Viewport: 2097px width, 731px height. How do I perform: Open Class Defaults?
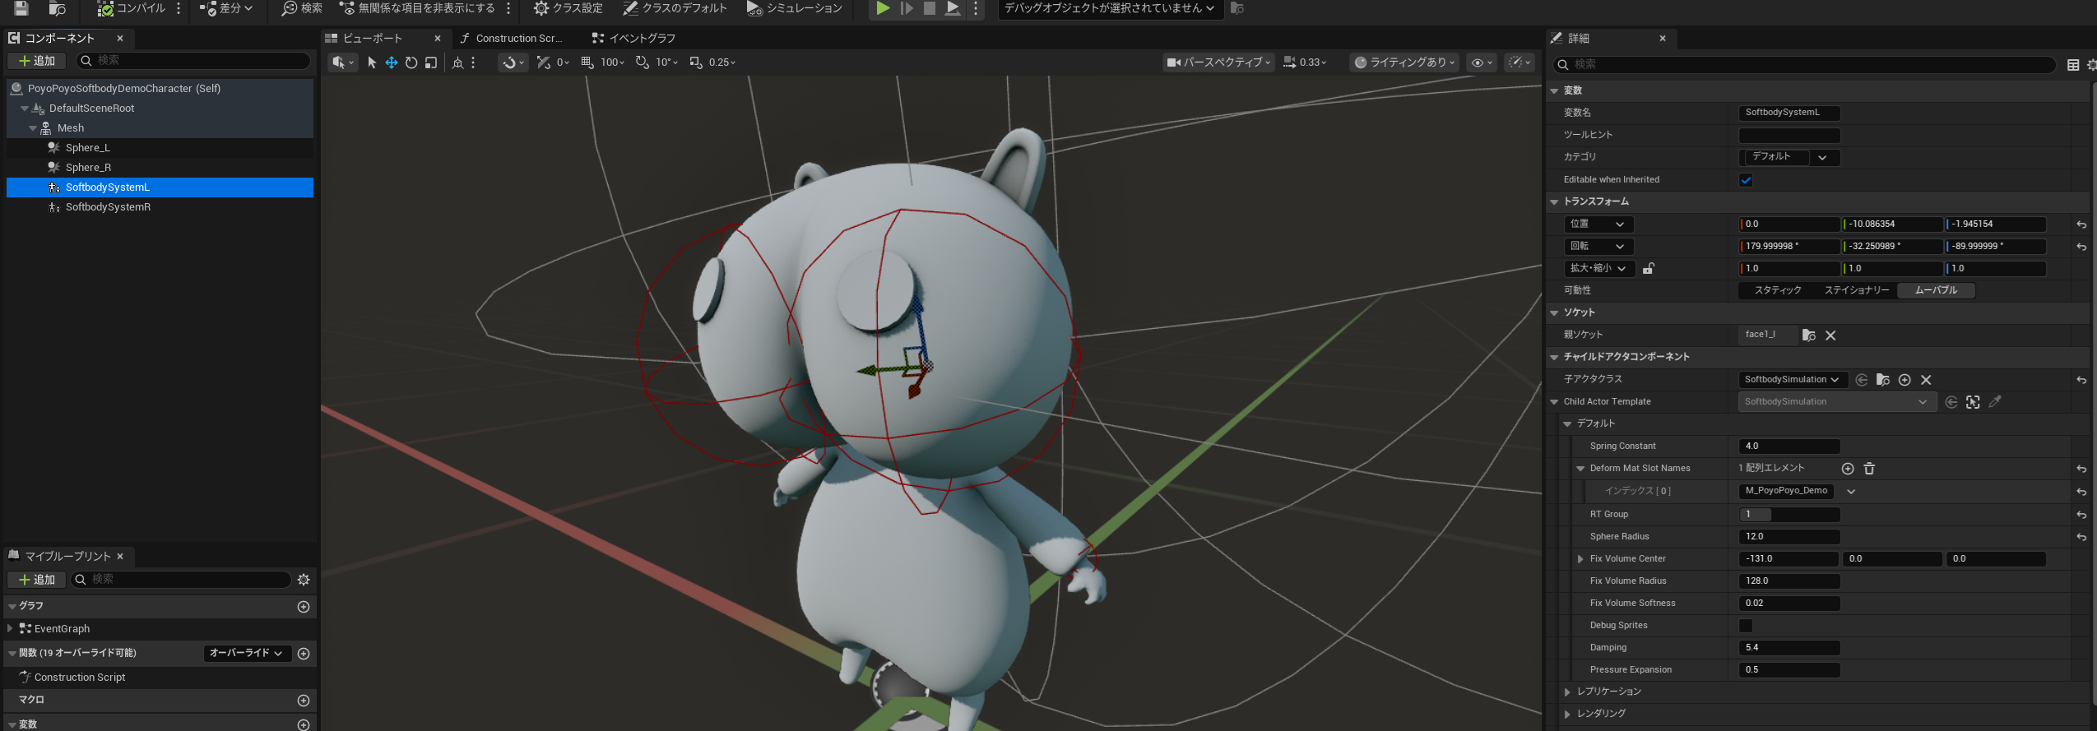675,8
